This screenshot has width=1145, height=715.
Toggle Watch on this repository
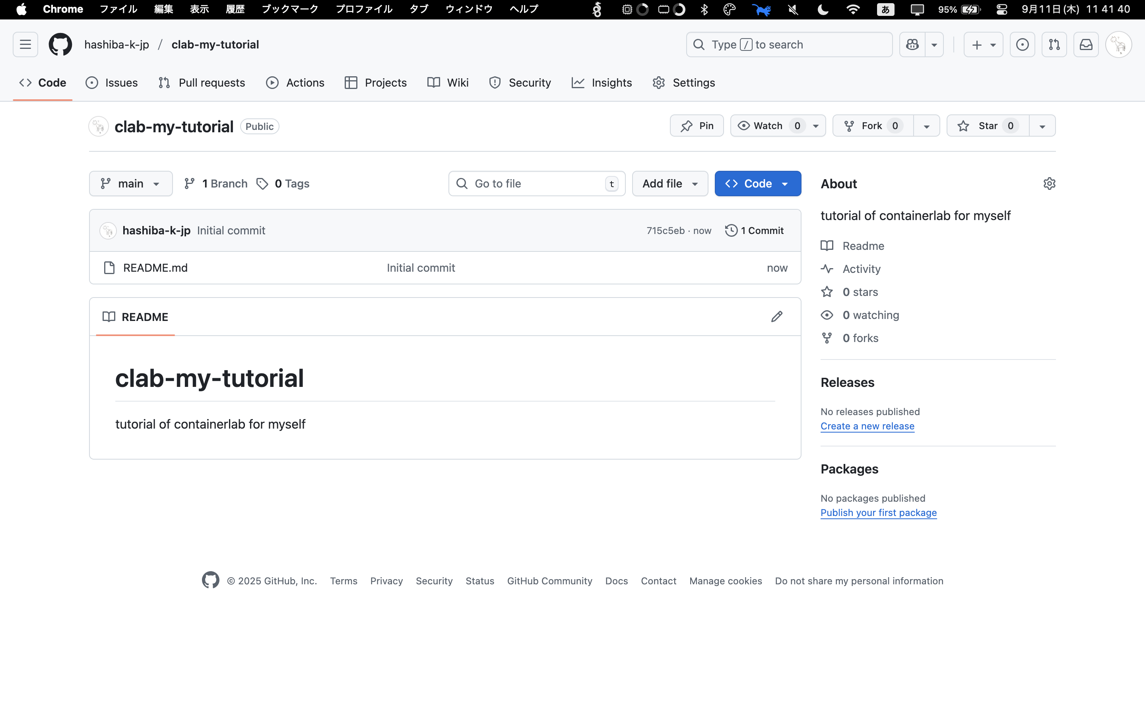tap(767, 126)
